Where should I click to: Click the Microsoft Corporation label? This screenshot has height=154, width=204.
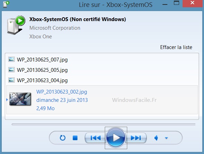(x=55, y=28)
